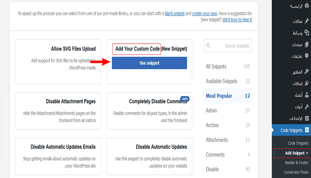Open the Media (وسائط) icon

pyautogui.click(x=307, y=33)
